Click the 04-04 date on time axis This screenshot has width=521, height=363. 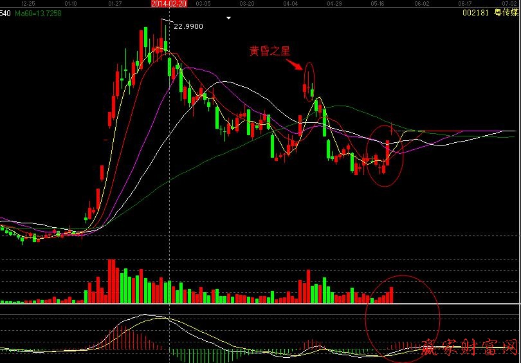(x=290, y=3)
